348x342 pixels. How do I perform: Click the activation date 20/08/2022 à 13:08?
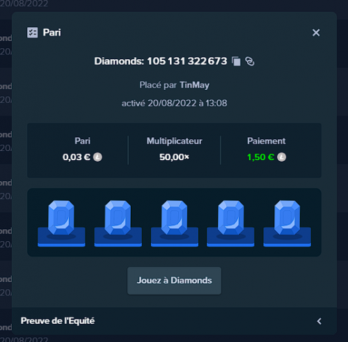(187, 103)
